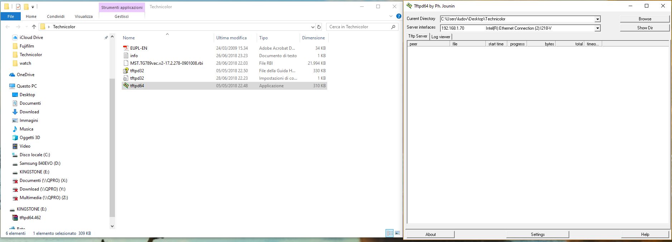672x242 pixels.
Task: Open Documenti library icon in sidebar
Action: (x=15, y=103)
